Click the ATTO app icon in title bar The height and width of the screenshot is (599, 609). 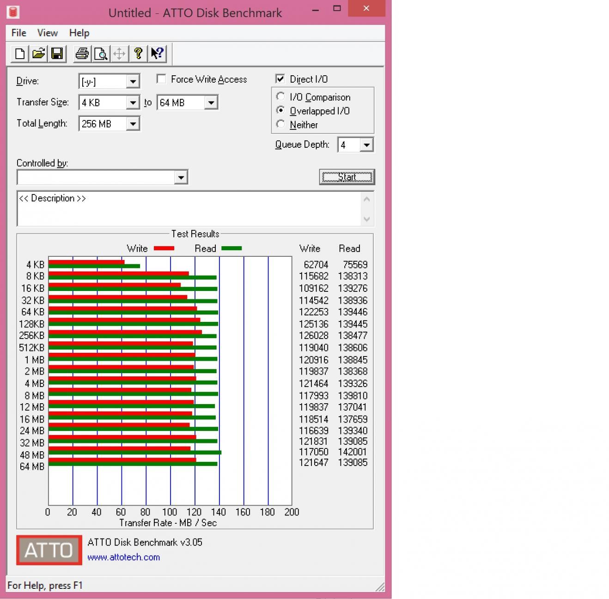(13, 12)
